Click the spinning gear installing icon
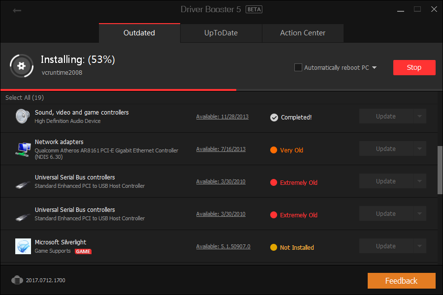This screenshot has height=295, width=443. click(x=21, y=65)
